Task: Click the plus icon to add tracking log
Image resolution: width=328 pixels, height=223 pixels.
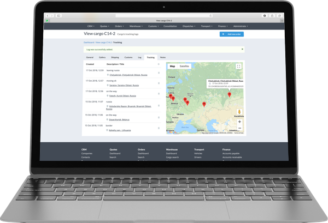Action: [159, 64]
